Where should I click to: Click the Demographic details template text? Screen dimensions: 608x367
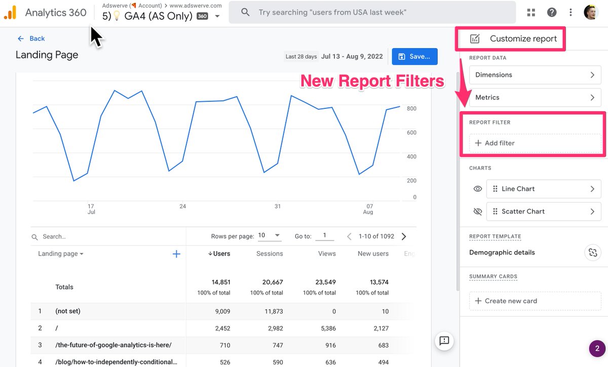[502, 253]
